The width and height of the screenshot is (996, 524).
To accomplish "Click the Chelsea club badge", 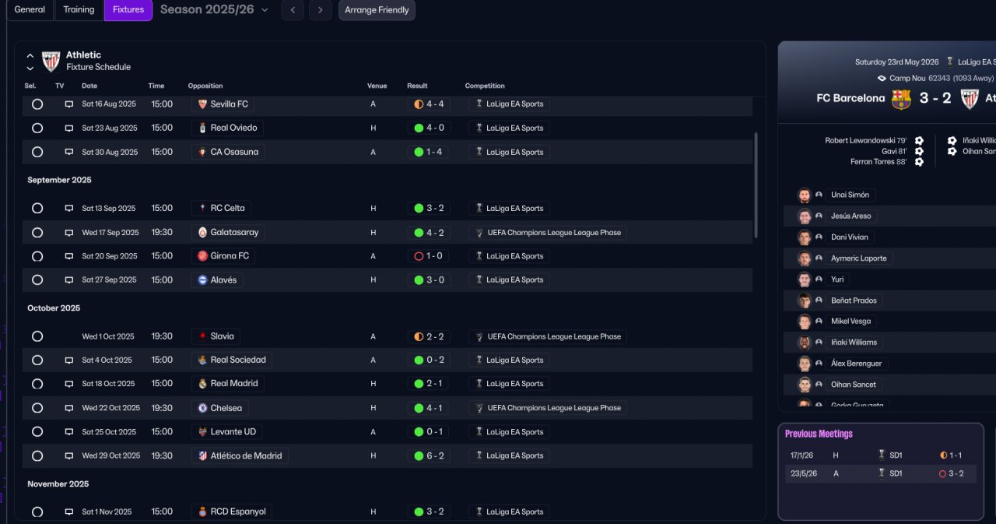I will point(202,408).
